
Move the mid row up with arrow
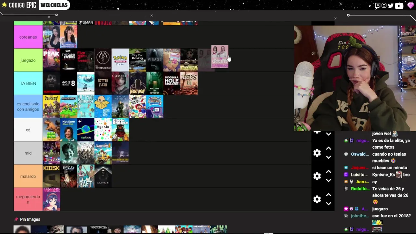click(x=329, y=149)
